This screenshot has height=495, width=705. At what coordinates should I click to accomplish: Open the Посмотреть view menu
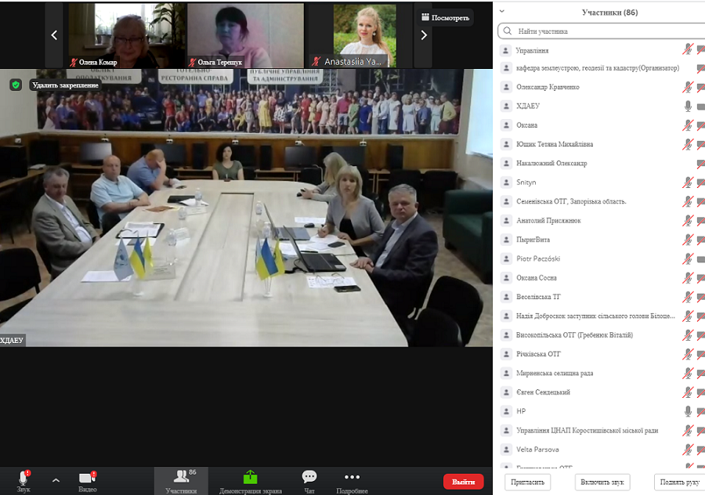(x=443, y=16)
